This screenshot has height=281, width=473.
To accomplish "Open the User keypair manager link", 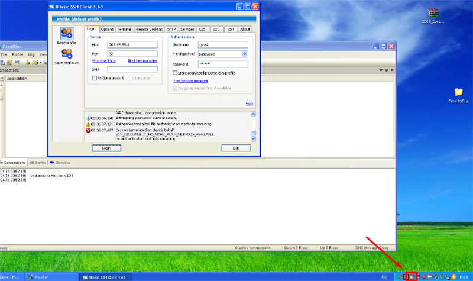I will 190,81.
